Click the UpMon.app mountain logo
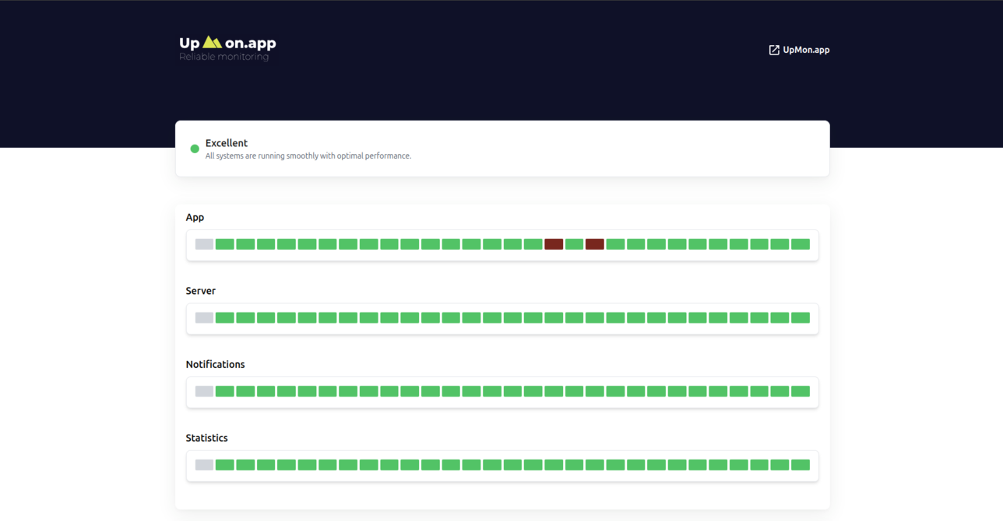Screen dimensions: 1003x521 [x=212, y=43]
